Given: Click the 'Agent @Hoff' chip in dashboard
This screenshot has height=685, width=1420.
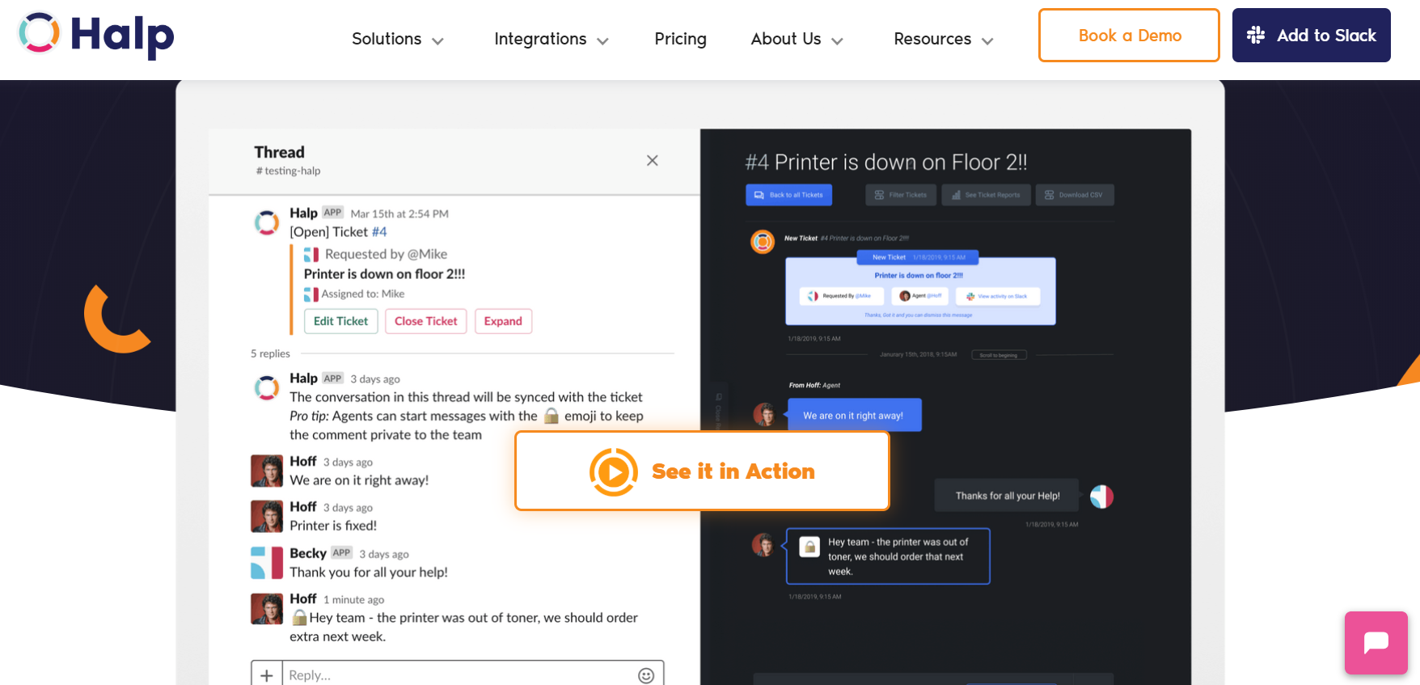Looking at the screenshot, I should [x=920, y=296].
